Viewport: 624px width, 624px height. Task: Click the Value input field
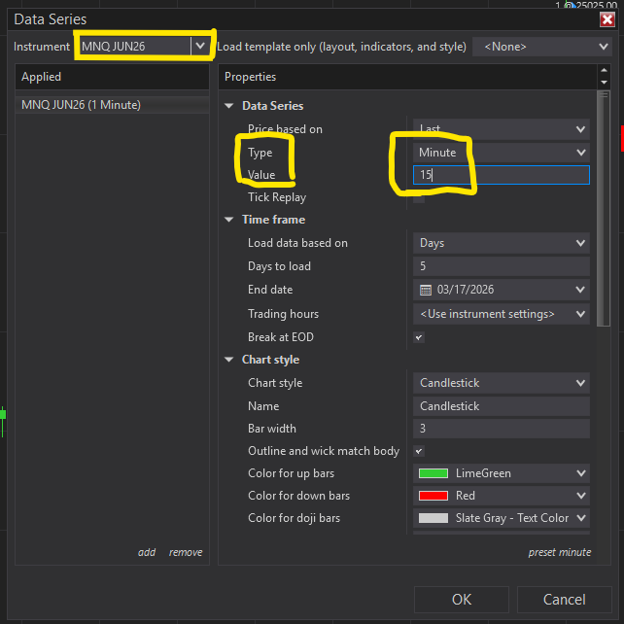click(x=501, y=175)
